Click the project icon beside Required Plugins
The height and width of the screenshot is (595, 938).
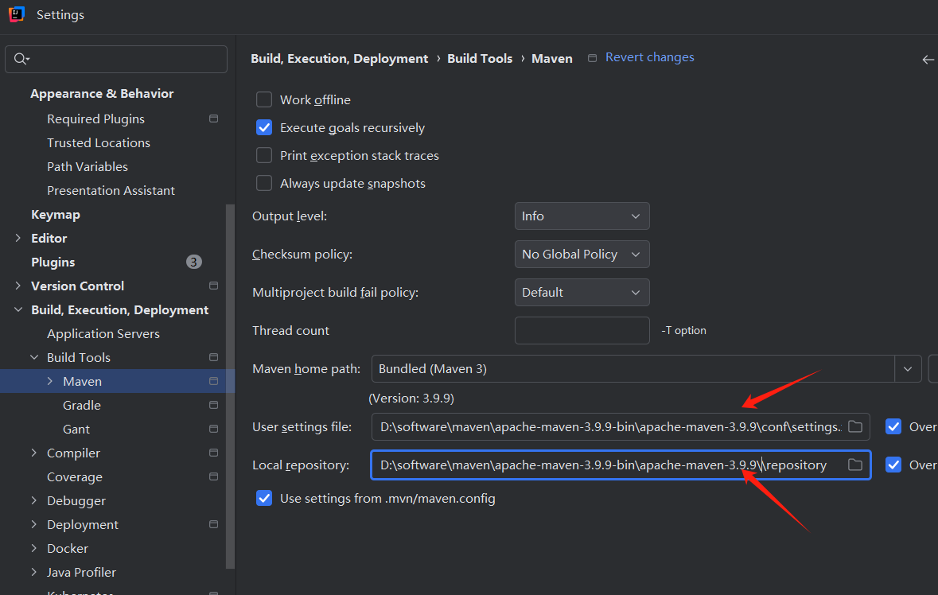click(x=213, y=119)
